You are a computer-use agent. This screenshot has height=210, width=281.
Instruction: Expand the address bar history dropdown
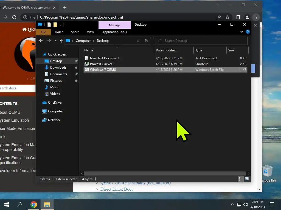pyautogui.click(x=138, y=41)
